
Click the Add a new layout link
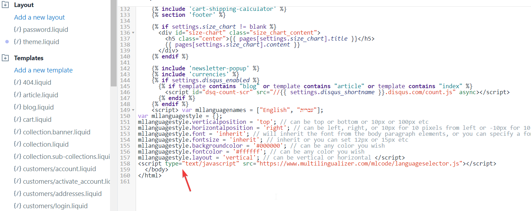pos(39,17)
